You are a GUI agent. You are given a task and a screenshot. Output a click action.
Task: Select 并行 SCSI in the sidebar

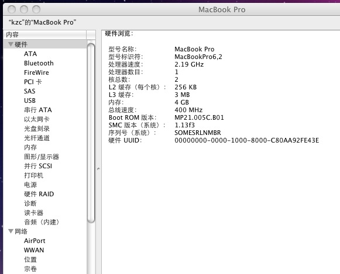point(38,166)
